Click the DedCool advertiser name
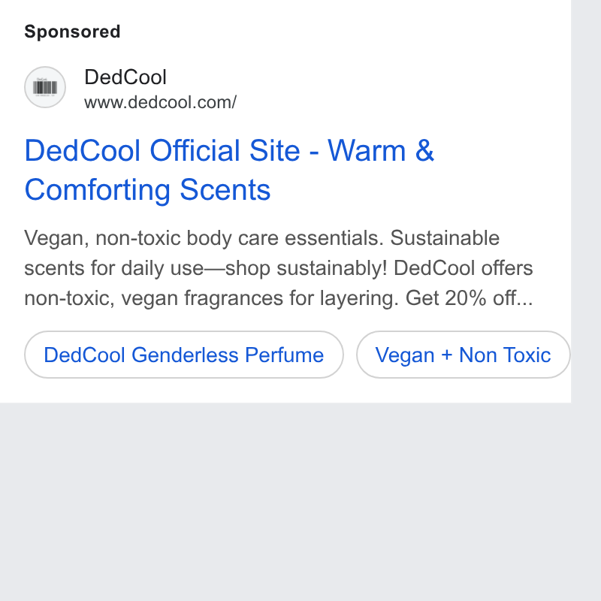This screenshot has height=601, width=601. tap(125, 77)
